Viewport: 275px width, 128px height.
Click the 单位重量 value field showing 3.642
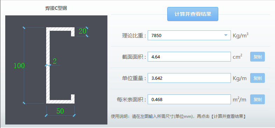pos(189,78)
